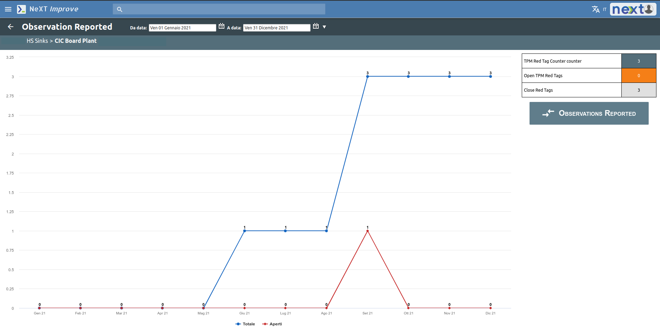Click the Da data date field
Viewport: 660px width, 336px height.
click(182, 28)
